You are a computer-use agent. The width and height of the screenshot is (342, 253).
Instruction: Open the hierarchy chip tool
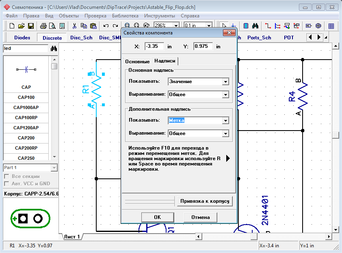pyautogui.click(x=318, y=26)
